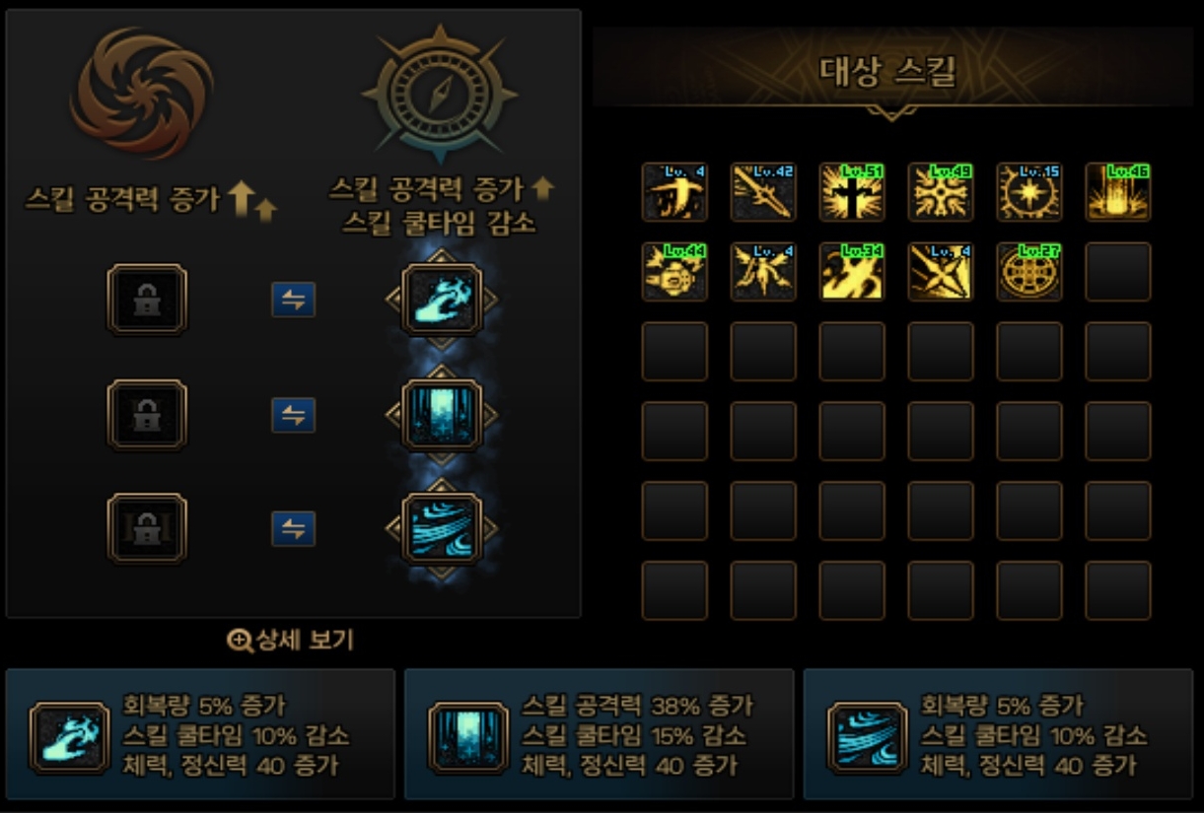Select the glowing blue waterfall rune slot
The image size is (1204, 813).
(442, 414)
